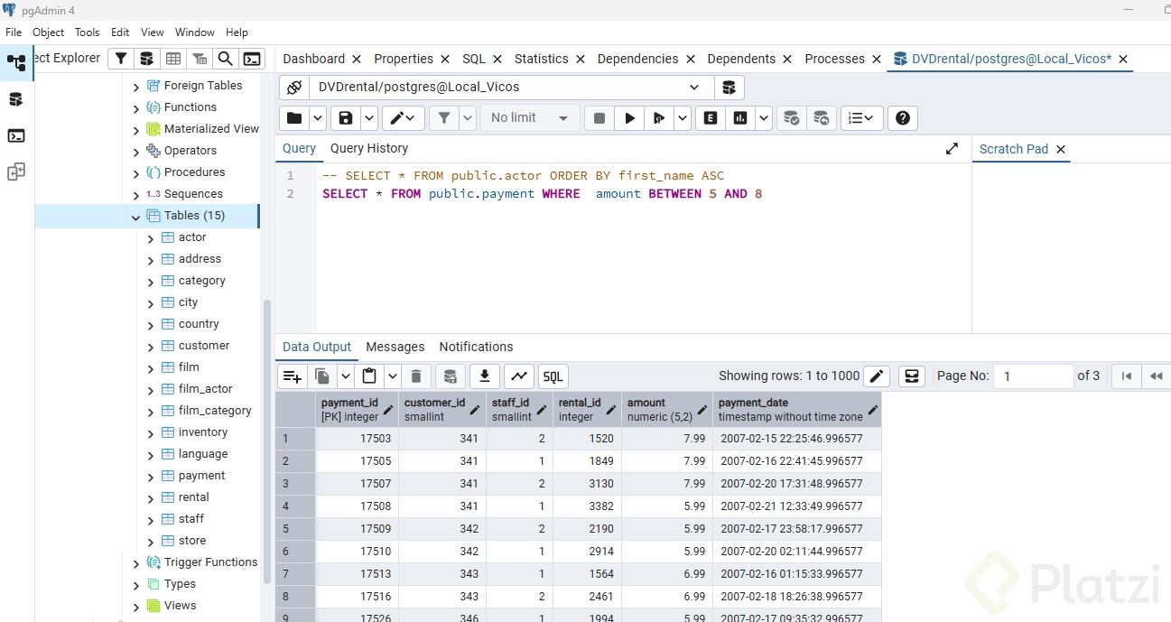1171x622 pixels.
Task: Download the results as CSV
Action: point(485,376)
